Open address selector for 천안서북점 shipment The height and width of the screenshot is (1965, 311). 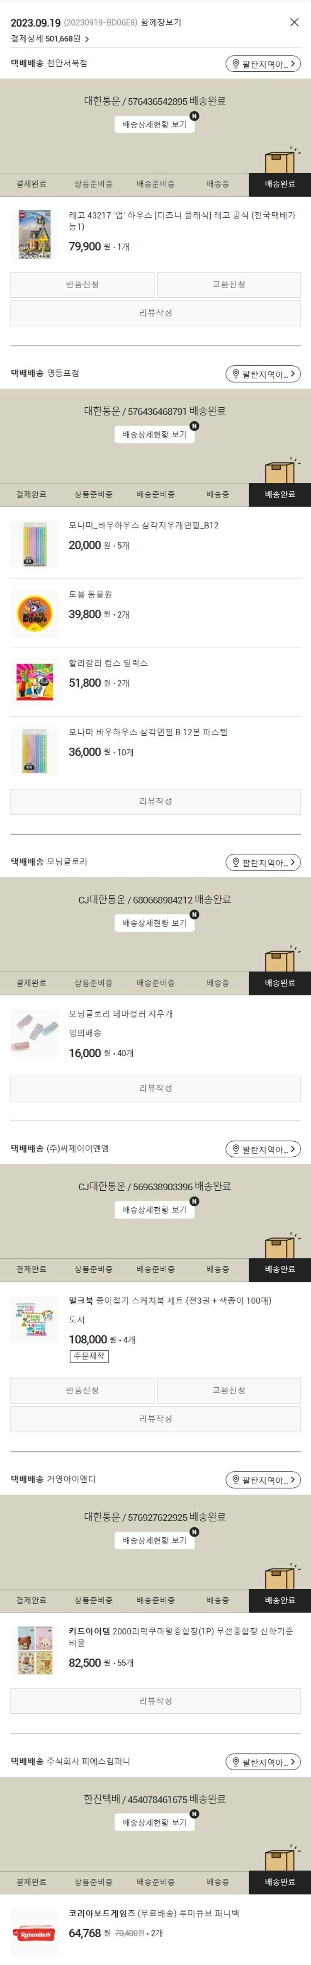click(263, 64)
